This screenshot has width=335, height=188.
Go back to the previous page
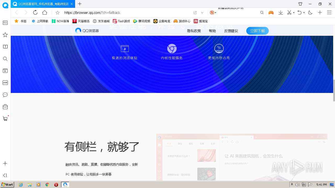(16, 13)
